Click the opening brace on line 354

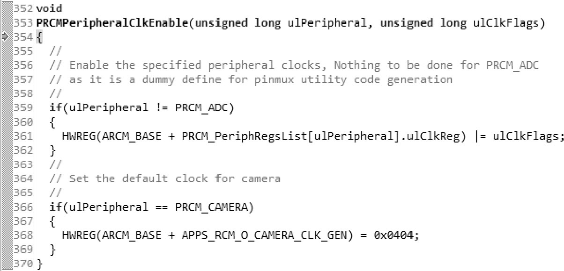tap(39, 37)
